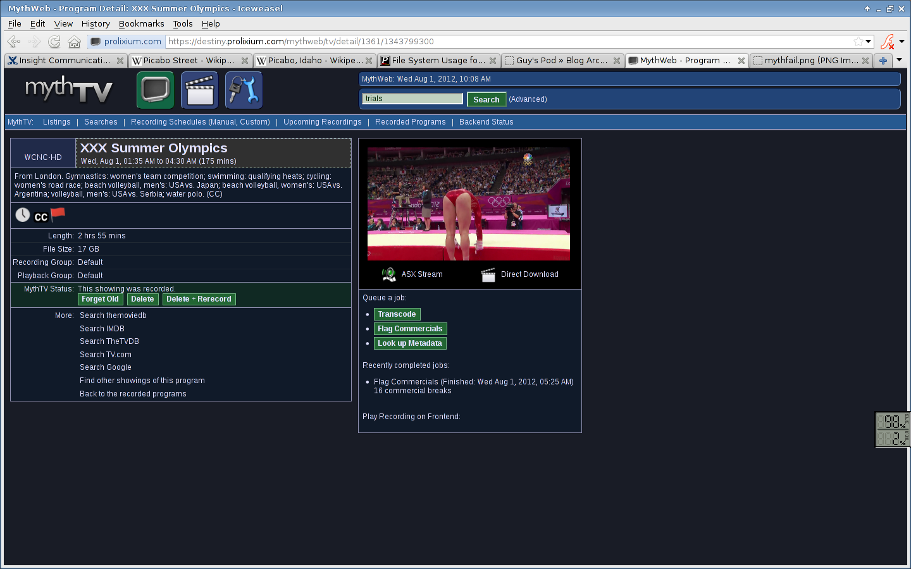Open the Tools menu
Screen dimensions: 911x569
click(x=183, y=23)
